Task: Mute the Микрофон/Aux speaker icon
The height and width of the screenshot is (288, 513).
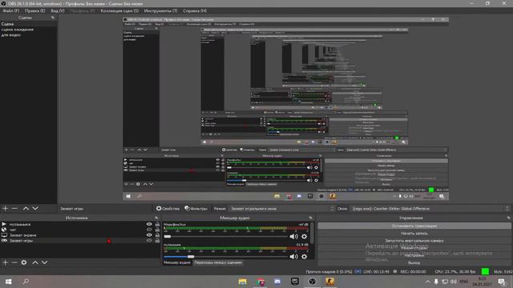Action: [293, 237]
